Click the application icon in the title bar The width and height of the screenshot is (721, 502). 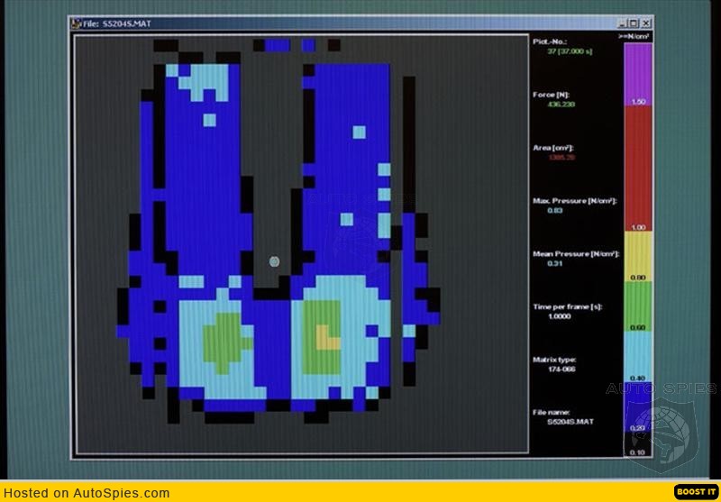(76, 23)
